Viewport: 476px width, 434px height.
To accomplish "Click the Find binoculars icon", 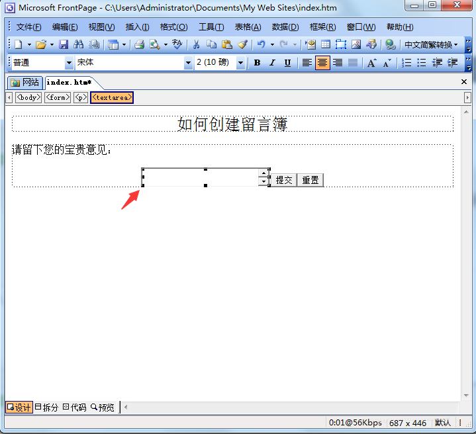I will (x=79, y=44).
